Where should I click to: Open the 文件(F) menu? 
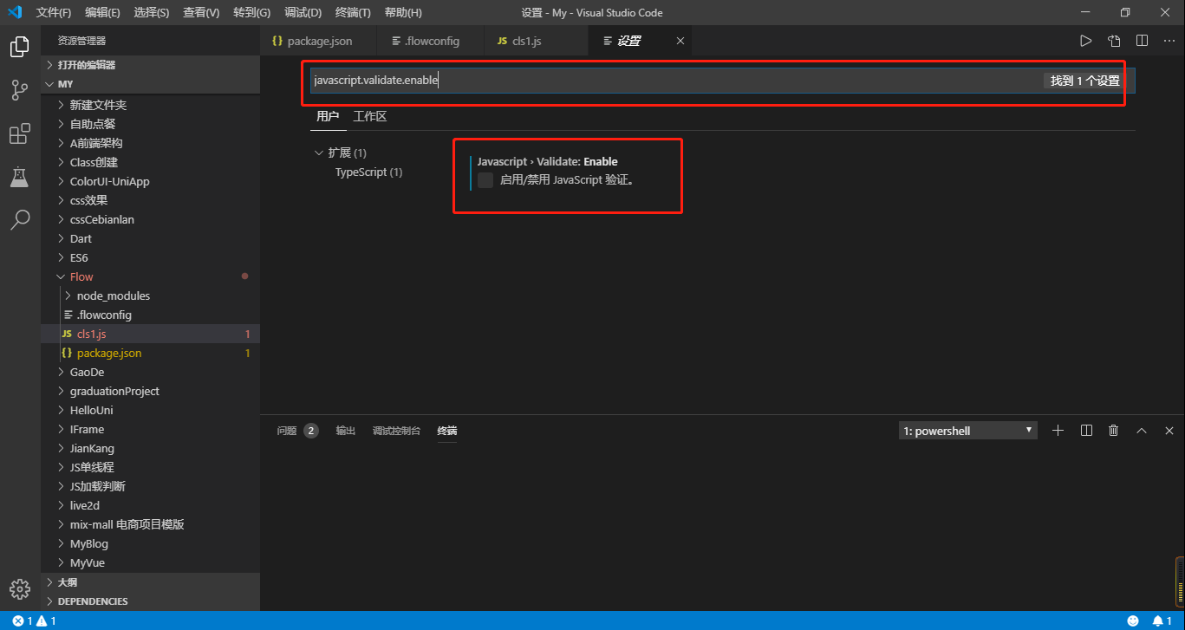pos(54,13)
